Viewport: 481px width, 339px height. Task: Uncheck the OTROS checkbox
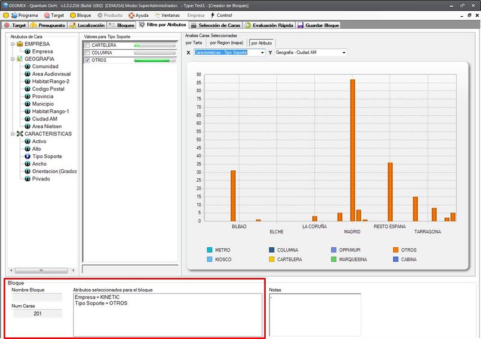(88, 61)
